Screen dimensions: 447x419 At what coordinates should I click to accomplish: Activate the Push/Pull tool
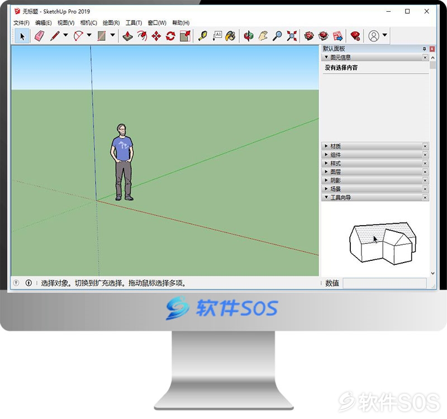point(128,36)
